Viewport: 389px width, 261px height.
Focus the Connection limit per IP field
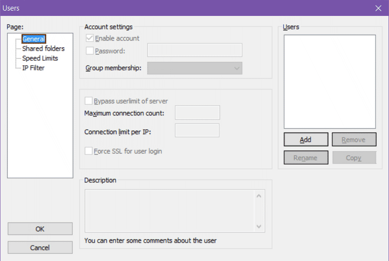point(197,131)
